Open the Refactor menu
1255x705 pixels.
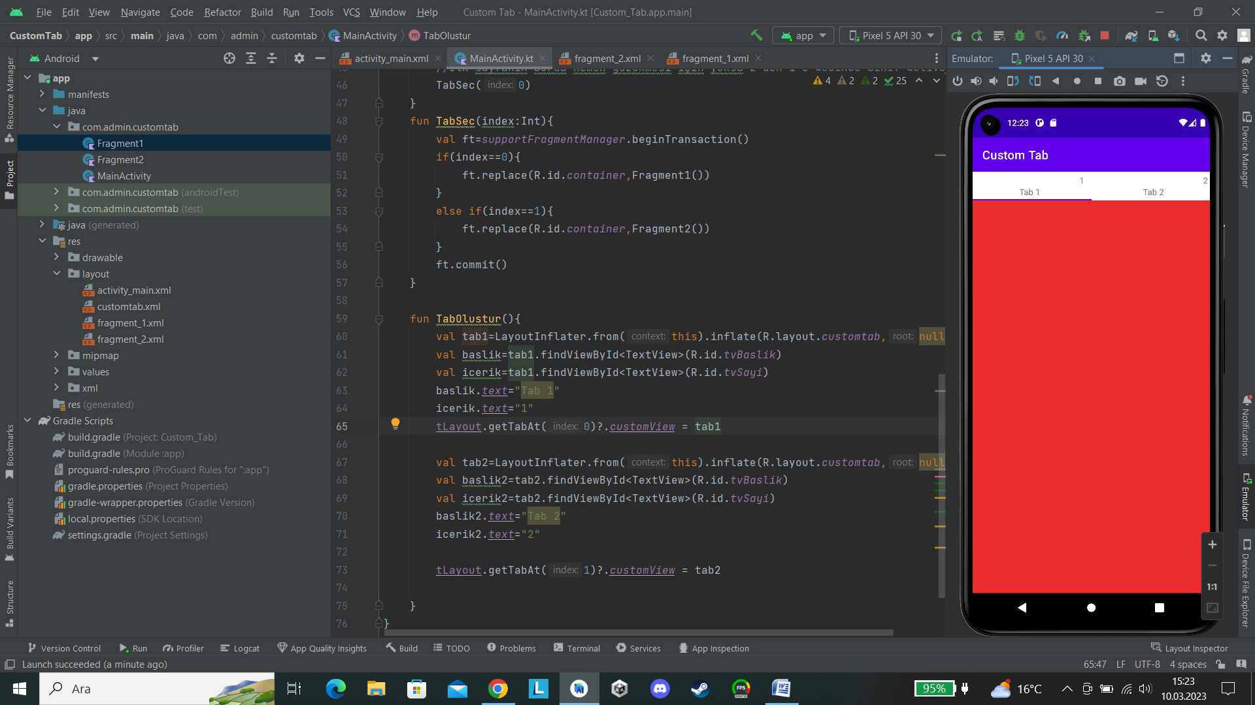(x=222, y=12)
